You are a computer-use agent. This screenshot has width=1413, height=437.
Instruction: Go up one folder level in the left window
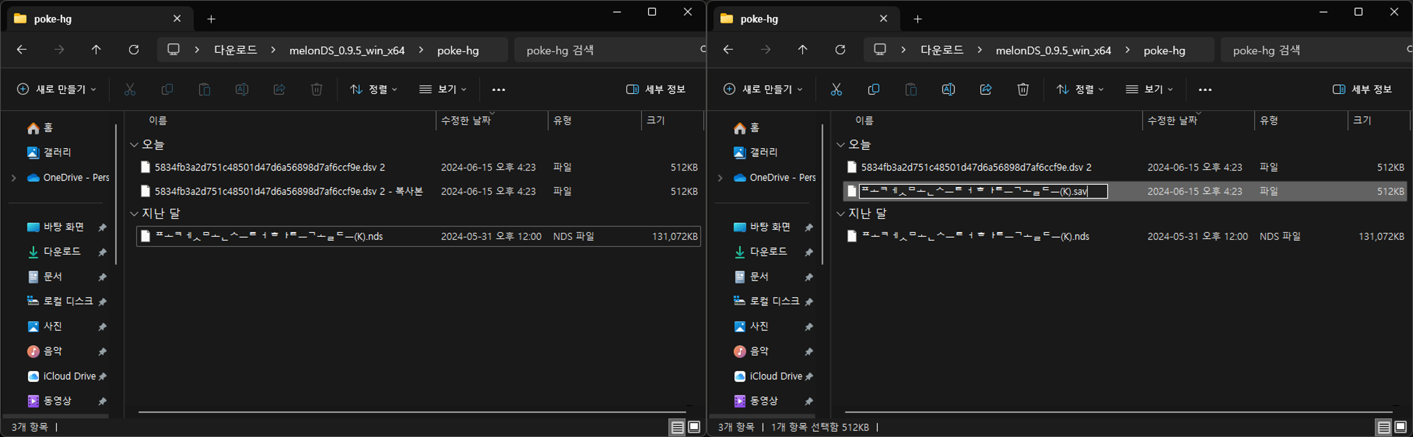click(x=96, y=50)
